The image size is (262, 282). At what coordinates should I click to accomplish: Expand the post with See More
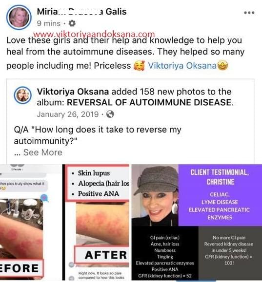pos(43,152)
